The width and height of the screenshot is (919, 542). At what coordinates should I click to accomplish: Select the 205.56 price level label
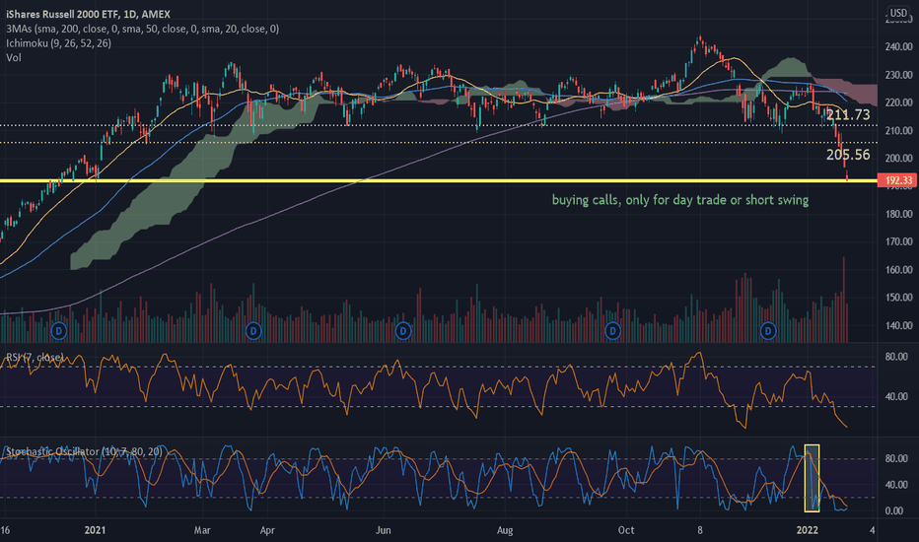click(x=847, y=155)
